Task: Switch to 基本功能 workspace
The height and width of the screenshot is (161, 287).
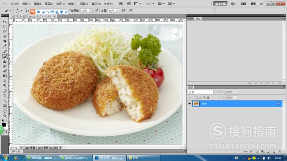Action: click(220, 4)
